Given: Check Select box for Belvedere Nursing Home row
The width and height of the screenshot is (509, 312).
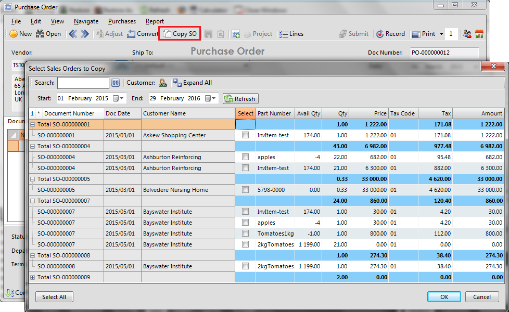Looking at the screenshot, I should click(x=245, y=190).
